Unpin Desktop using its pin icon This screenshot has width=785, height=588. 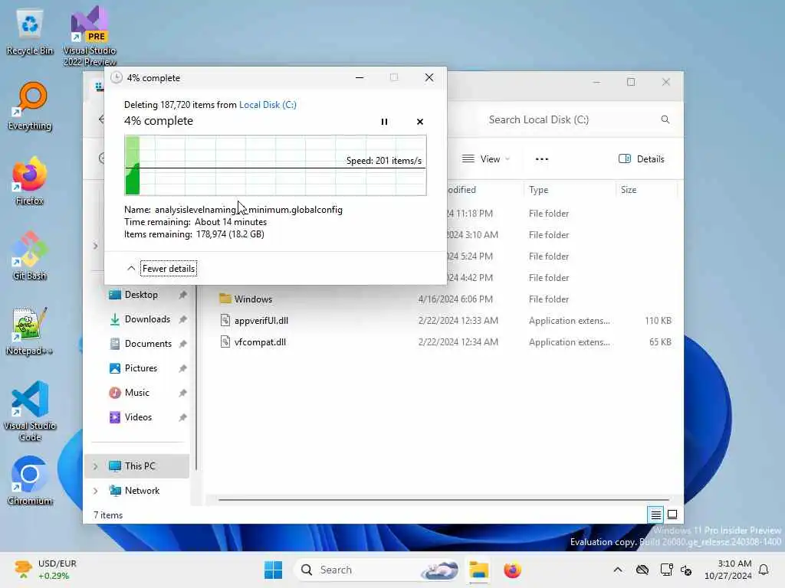click(182, 295)
